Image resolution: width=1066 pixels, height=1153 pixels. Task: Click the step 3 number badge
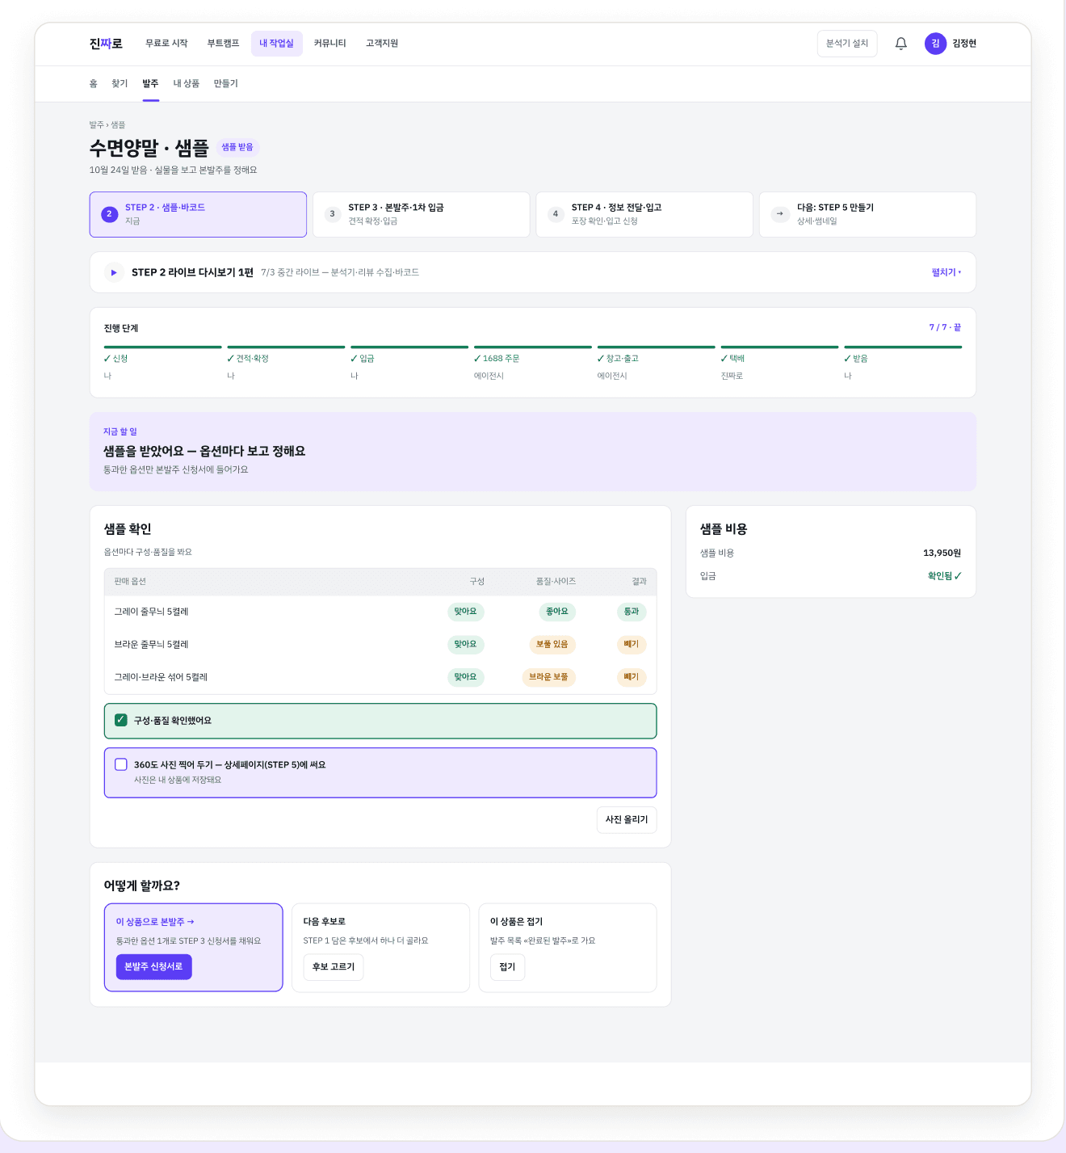pyautogui.click(x=332, y=214)
